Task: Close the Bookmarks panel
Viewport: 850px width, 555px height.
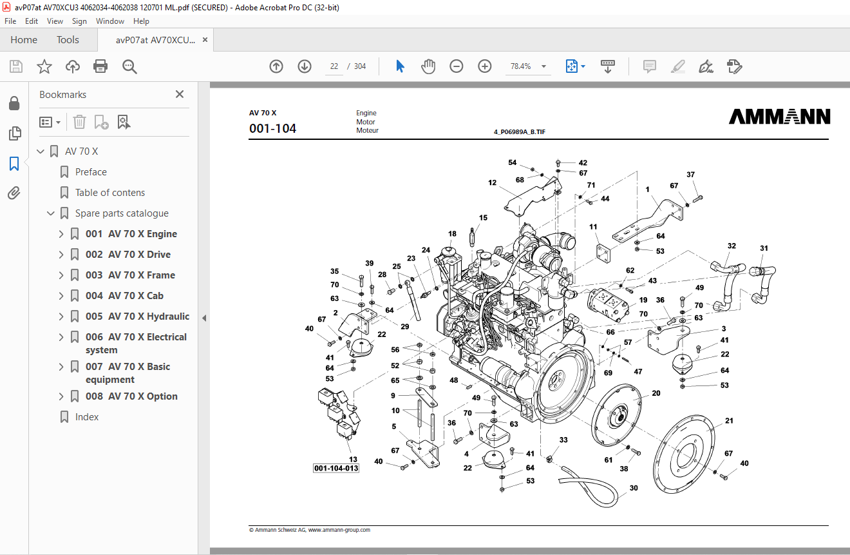Action: tap(180, 94)
